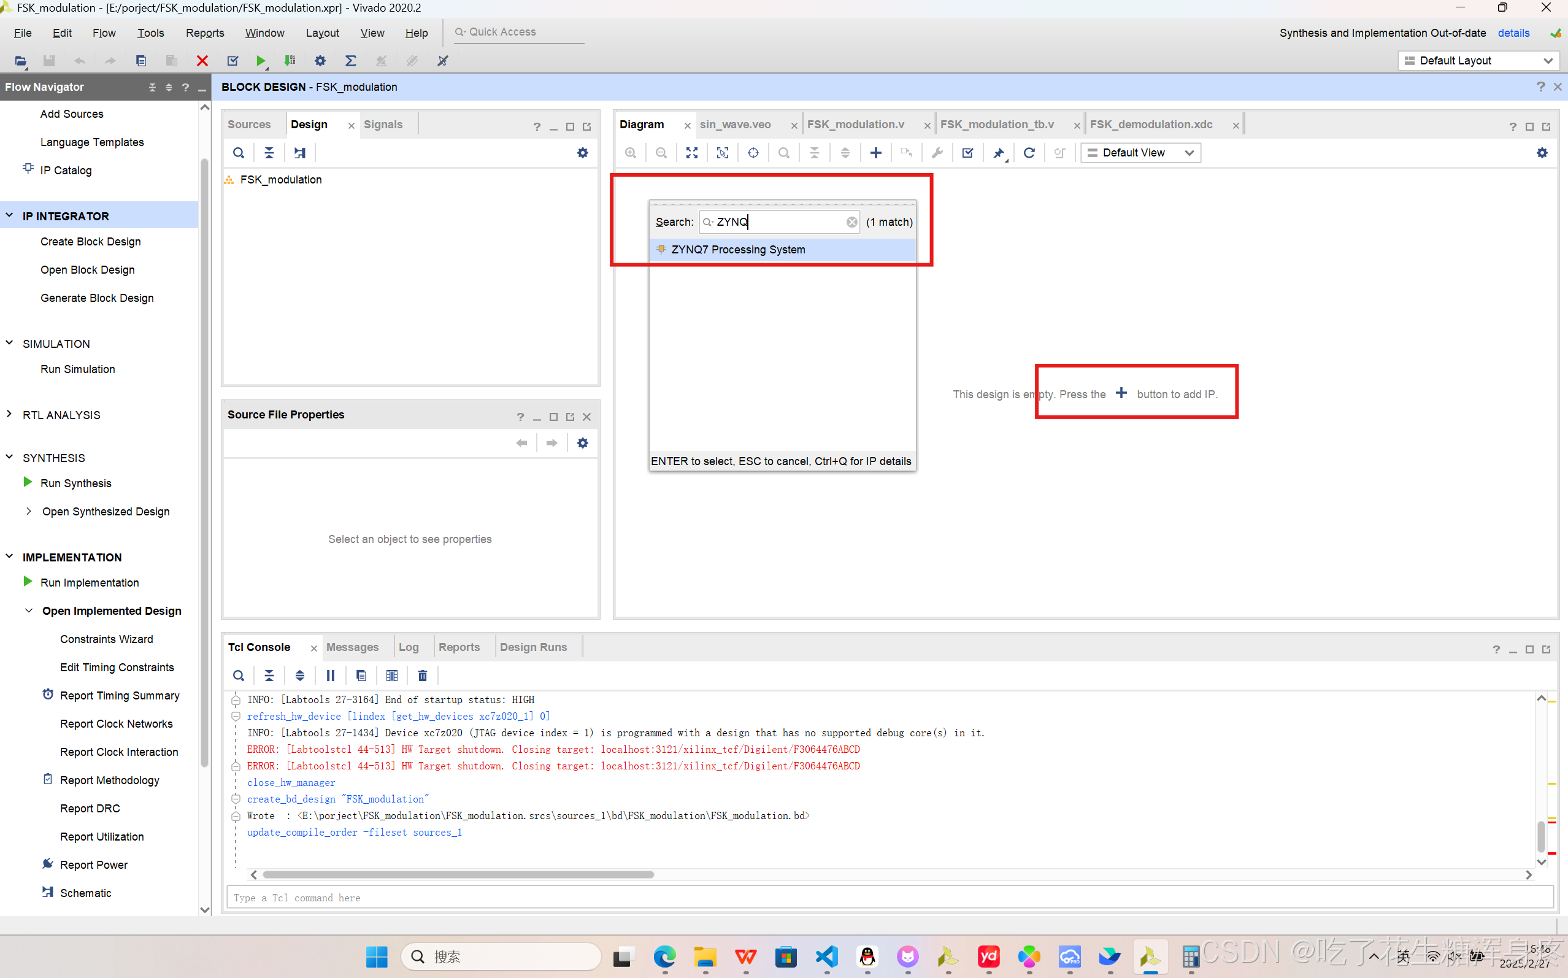This screenshot has width=1568, height=978.
Task: Open the Settings gear in main toolbar
Action: (x=320, y=61)
